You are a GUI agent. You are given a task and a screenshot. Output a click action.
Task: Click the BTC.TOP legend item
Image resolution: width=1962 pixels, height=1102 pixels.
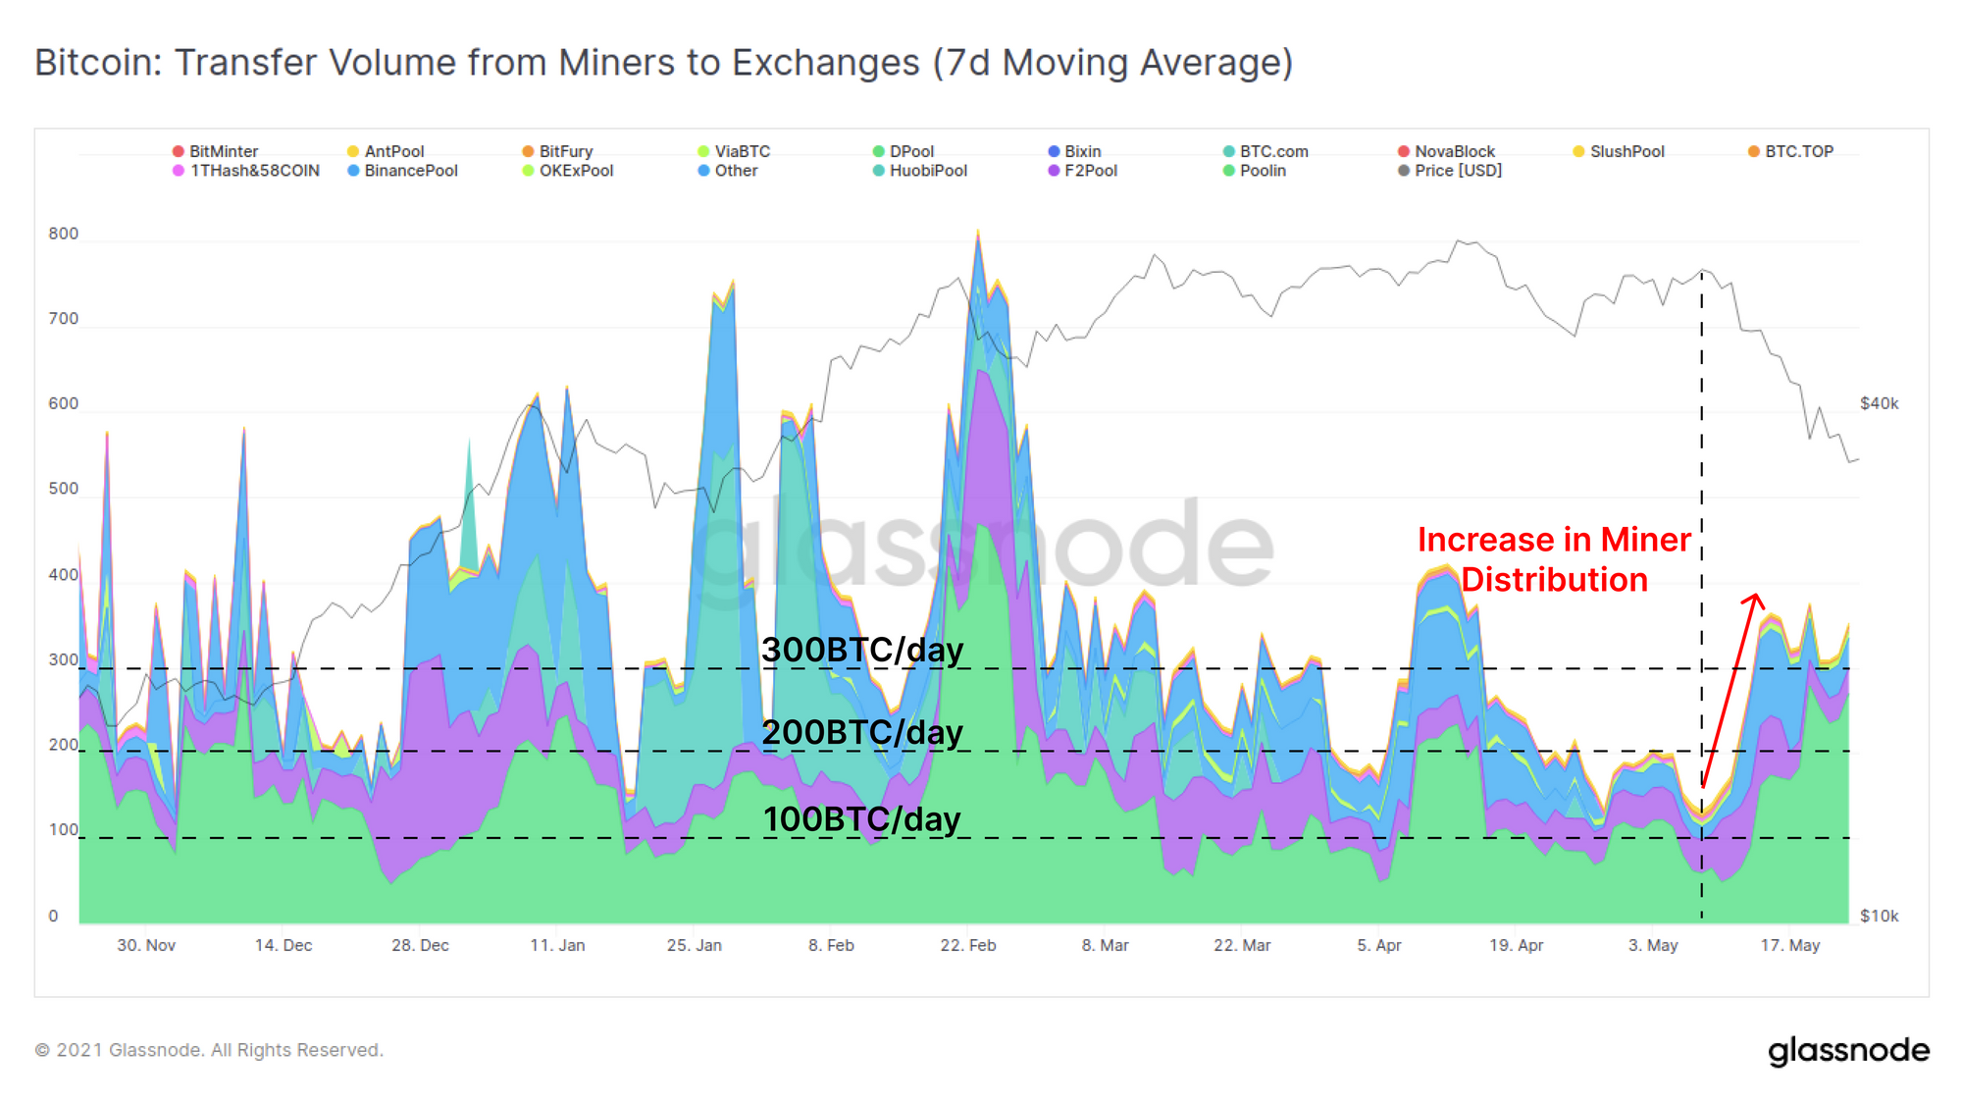tap(1798, 151)
